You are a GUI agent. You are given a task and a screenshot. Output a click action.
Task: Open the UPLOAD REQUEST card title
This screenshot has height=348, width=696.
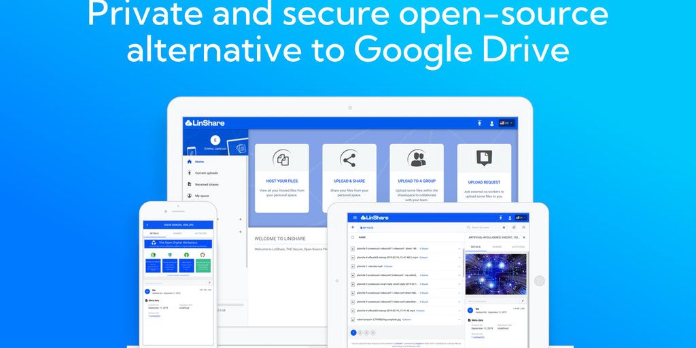(484, 182)
